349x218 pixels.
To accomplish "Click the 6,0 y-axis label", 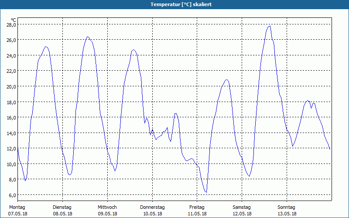I will click(x=12, y=195).
